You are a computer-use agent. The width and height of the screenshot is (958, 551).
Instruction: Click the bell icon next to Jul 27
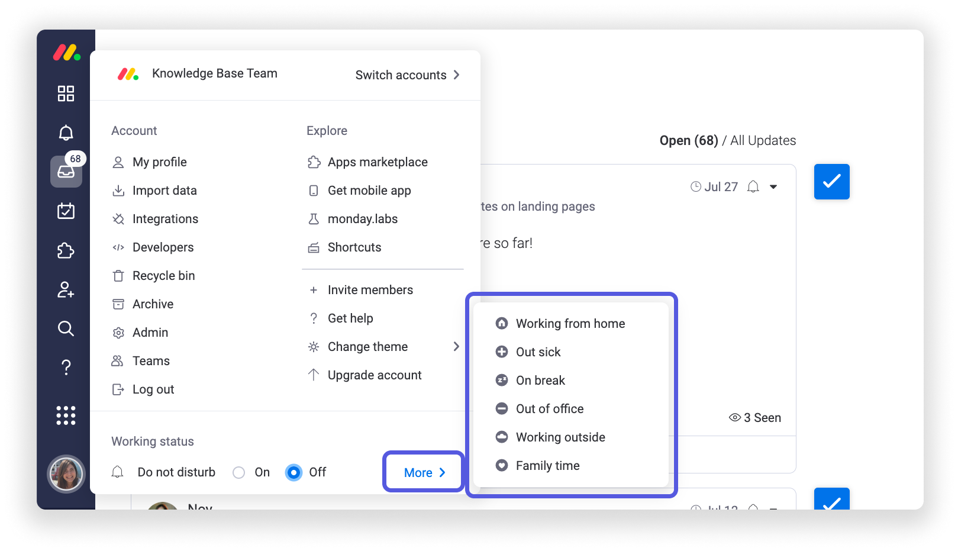(753, 187)
